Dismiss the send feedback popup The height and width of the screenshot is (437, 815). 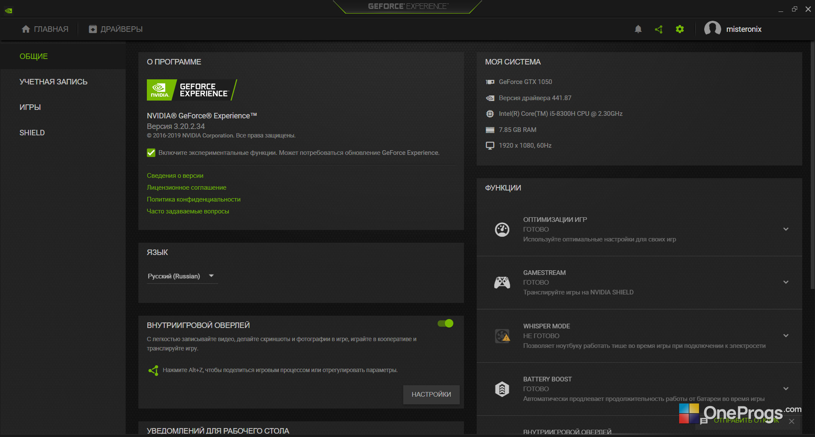pos(792,421)
